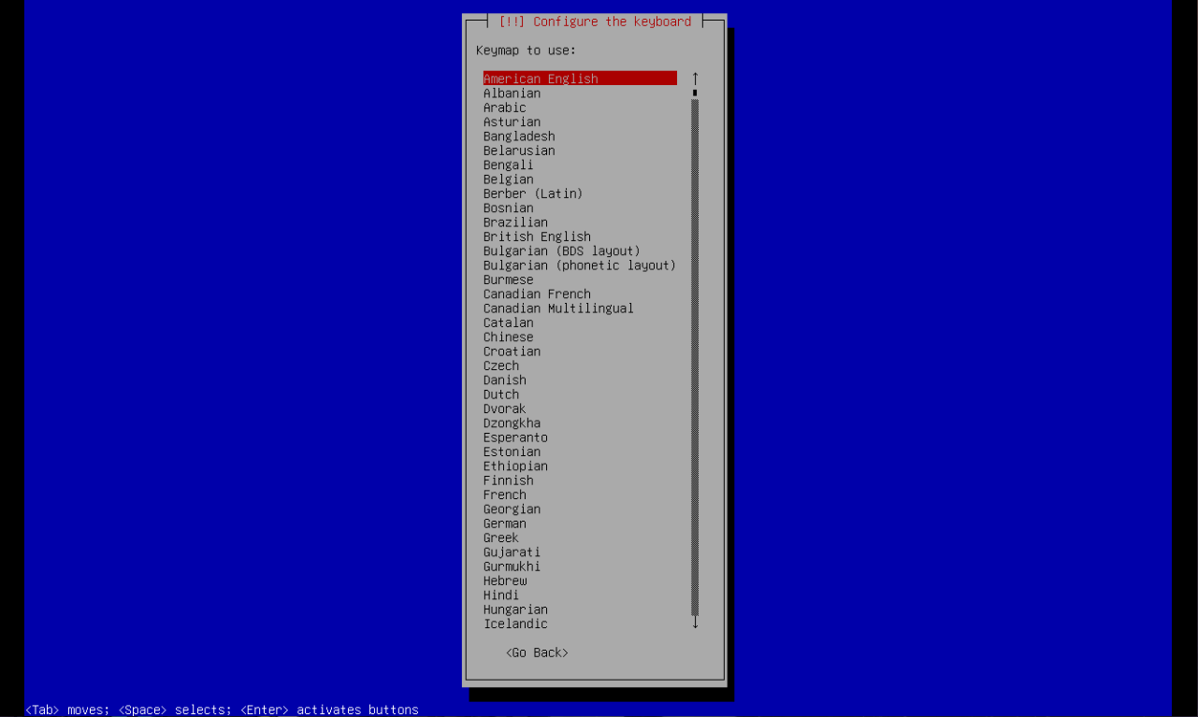Pick Icelandic at the list bottom

[515, 624]
